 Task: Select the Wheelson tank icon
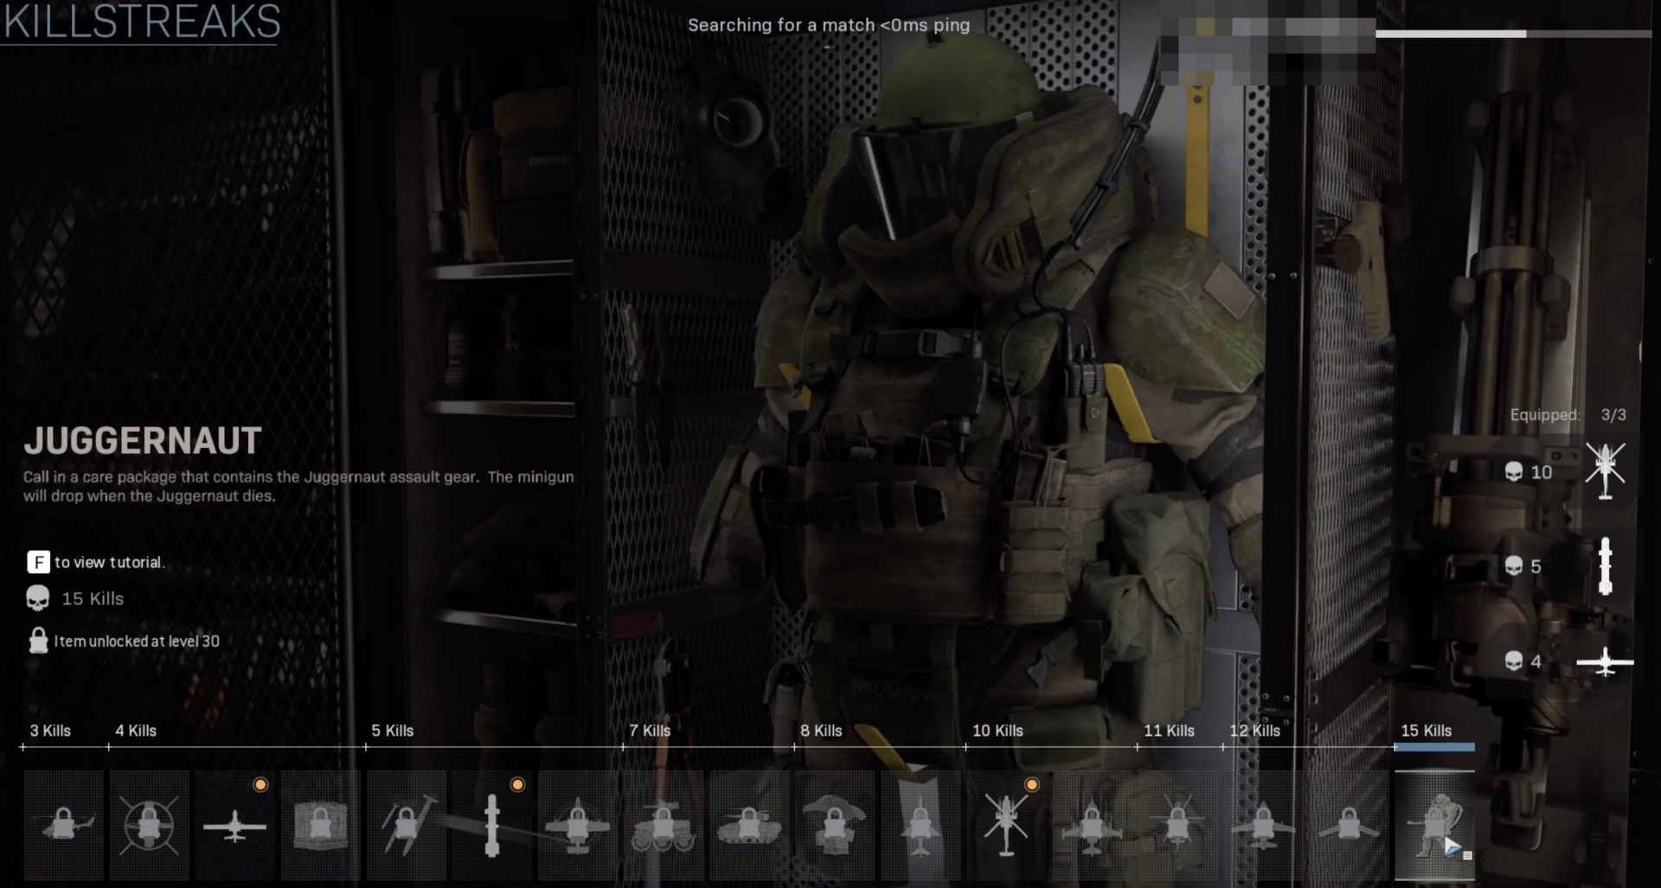[664, 826]
